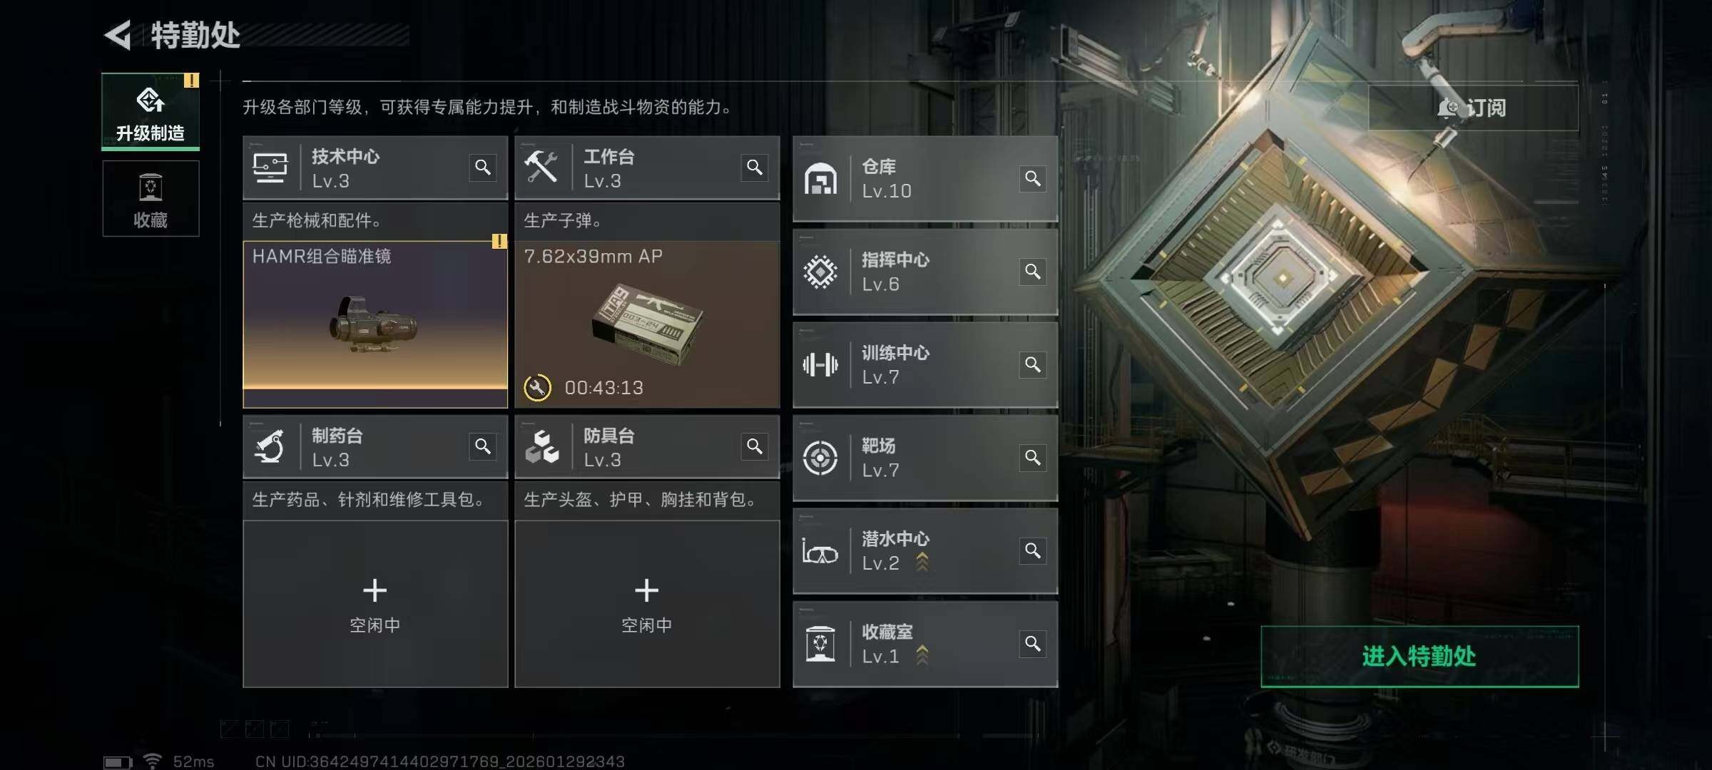
Task: Click the 订阅 subscribe button
Action: point(1474,108)
